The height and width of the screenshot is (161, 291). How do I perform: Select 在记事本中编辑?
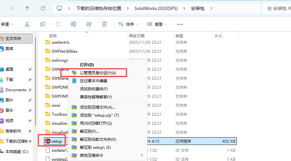[x=94, y=81]
